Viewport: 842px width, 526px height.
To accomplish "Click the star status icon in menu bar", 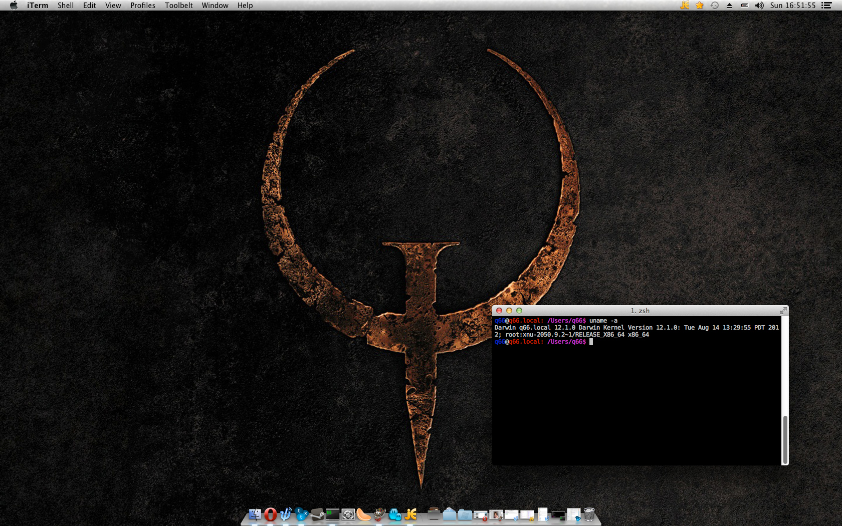I will [700, 5].
